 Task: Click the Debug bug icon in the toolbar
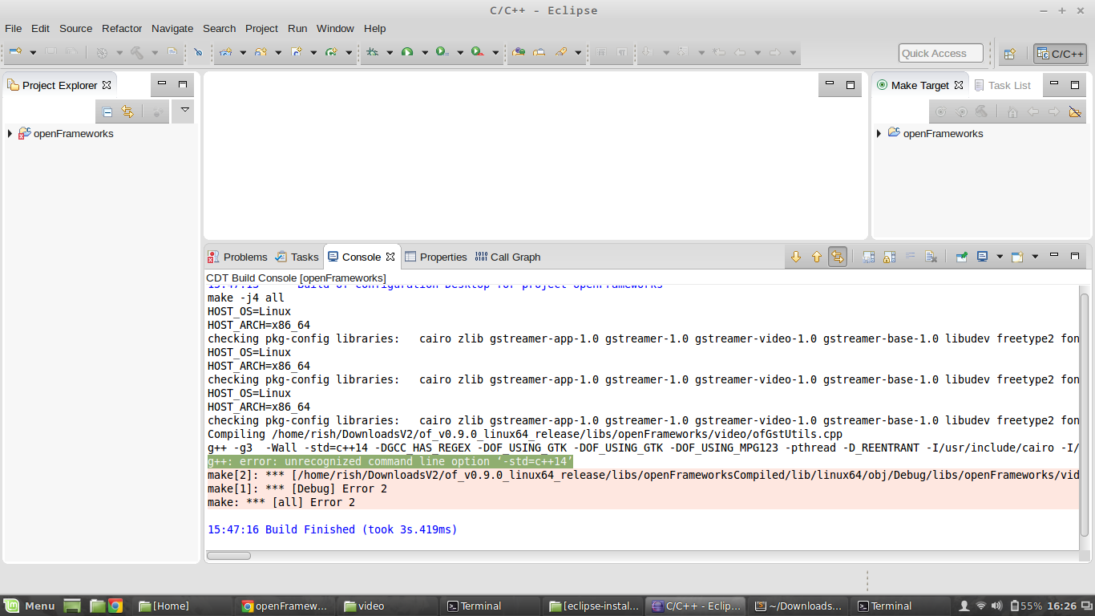click(x=372, y=52)
